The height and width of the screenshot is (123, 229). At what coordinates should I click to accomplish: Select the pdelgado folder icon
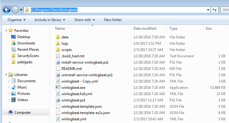click(x=13, y=62)
